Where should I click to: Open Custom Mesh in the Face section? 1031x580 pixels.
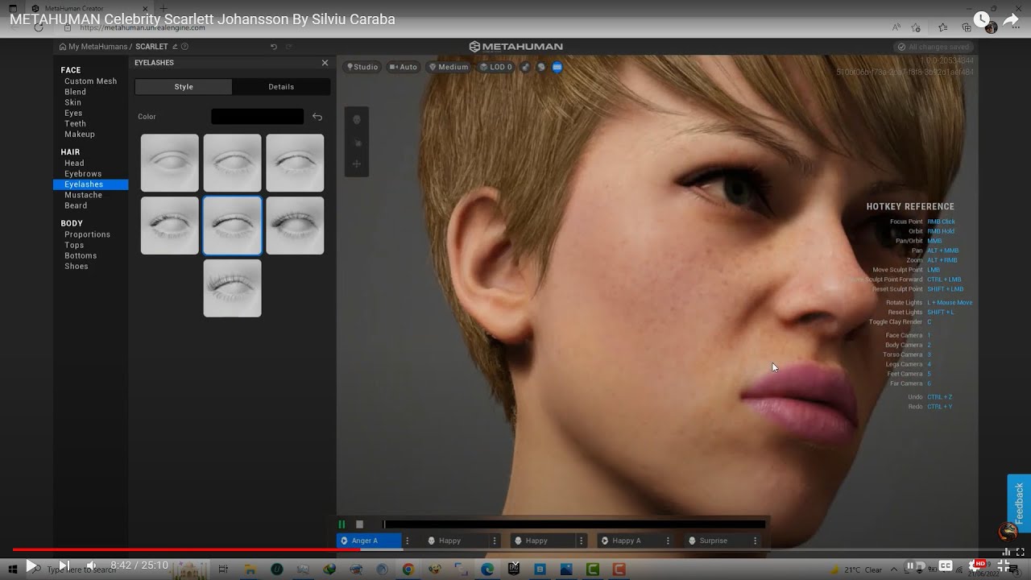(90, 81)
